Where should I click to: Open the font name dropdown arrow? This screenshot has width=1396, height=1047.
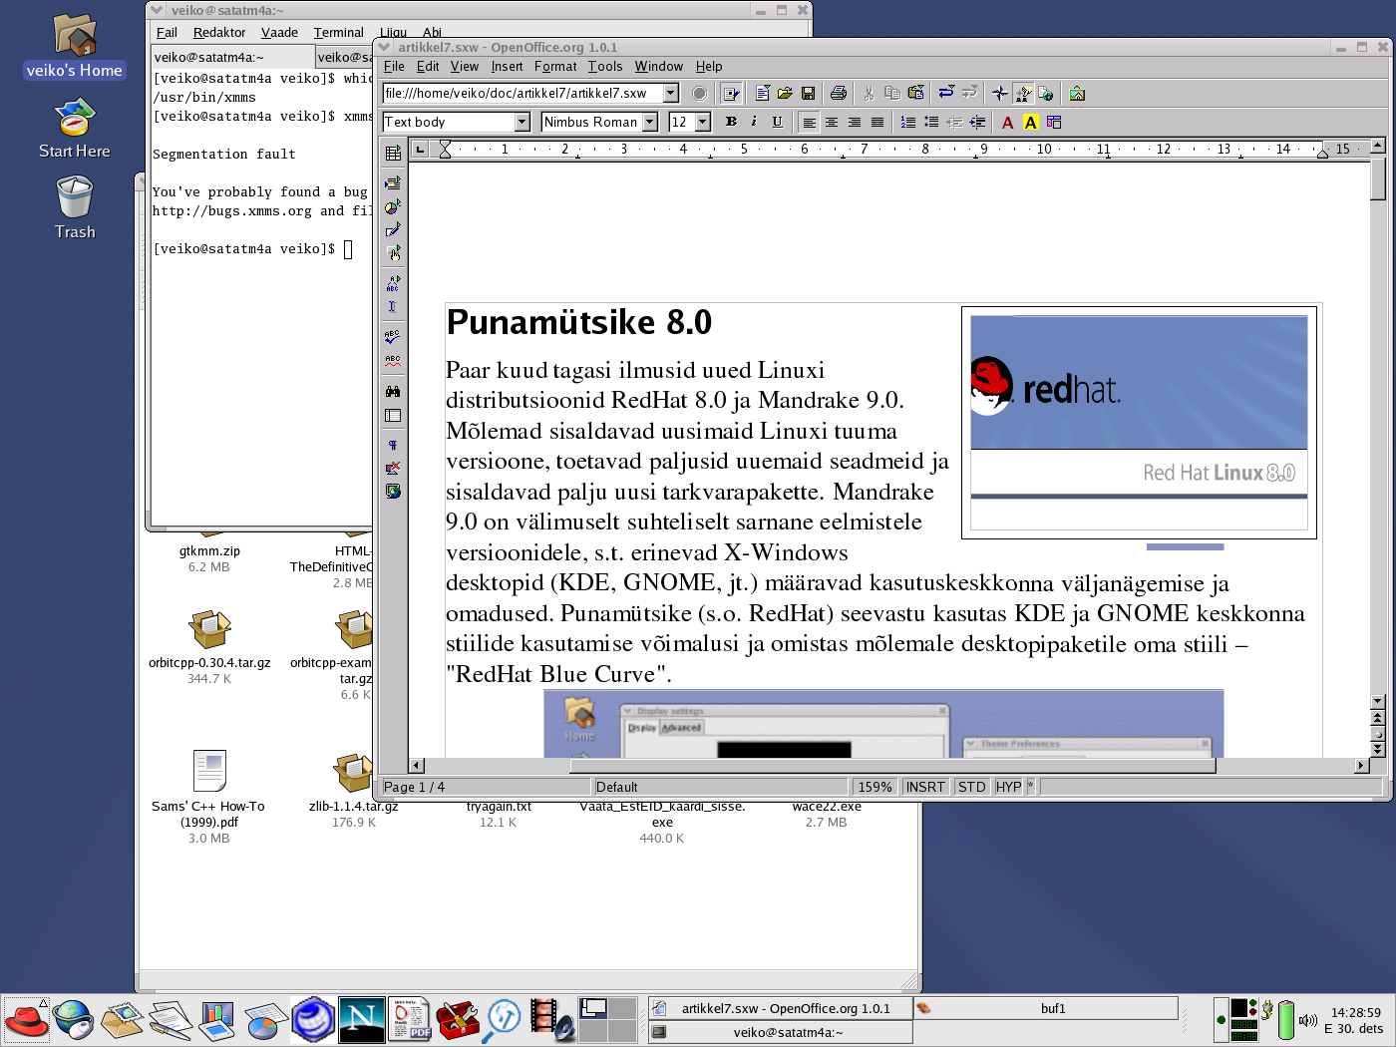650,122
